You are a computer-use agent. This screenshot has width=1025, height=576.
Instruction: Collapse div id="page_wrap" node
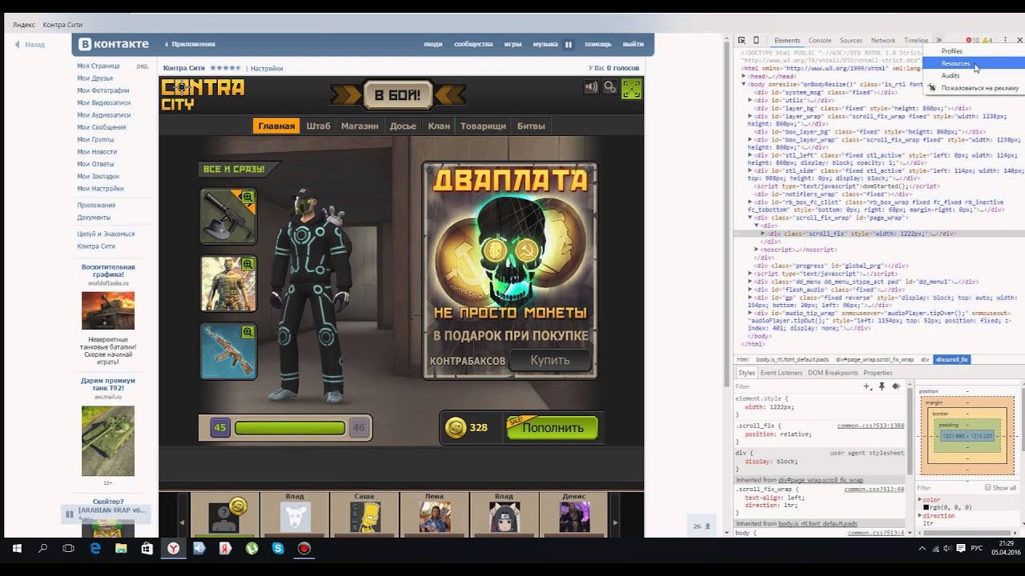(750, 218)
